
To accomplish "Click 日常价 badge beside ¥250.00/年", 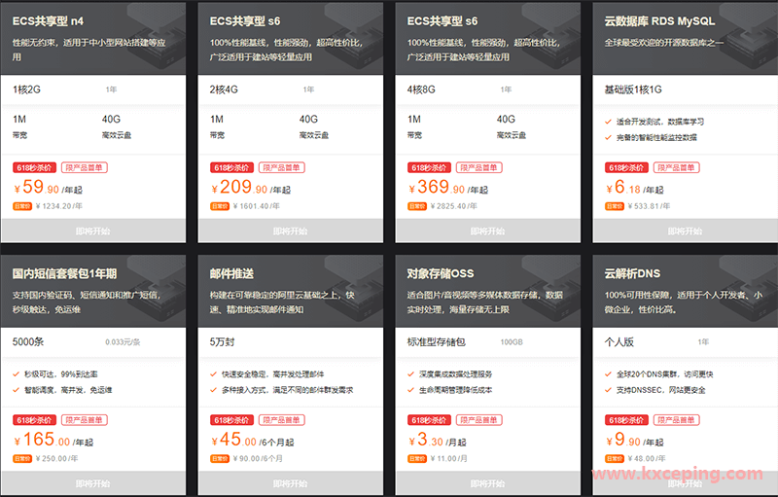I will pyautogui.click(x=22, y=459).
